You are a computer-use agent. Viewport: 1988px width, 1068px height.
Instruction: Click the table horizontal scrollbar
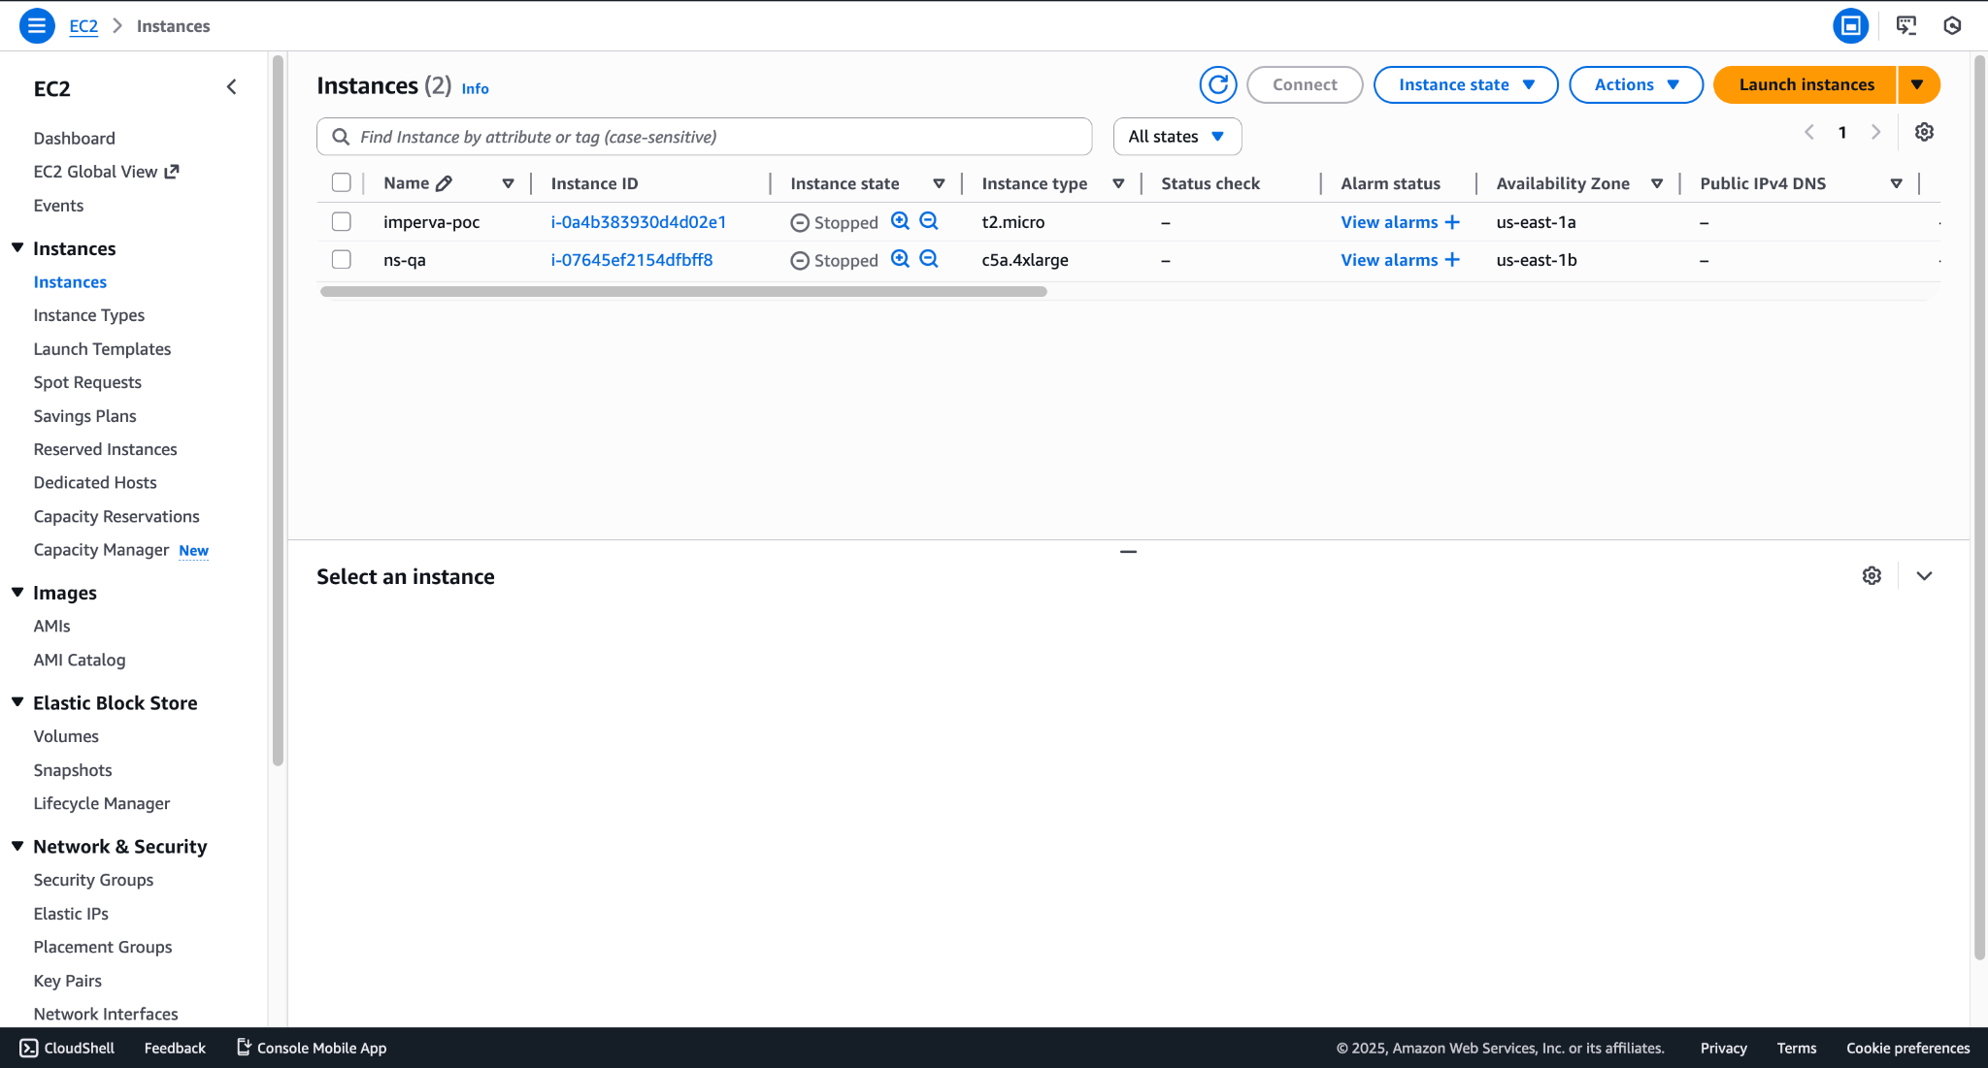tap(683, 291)
